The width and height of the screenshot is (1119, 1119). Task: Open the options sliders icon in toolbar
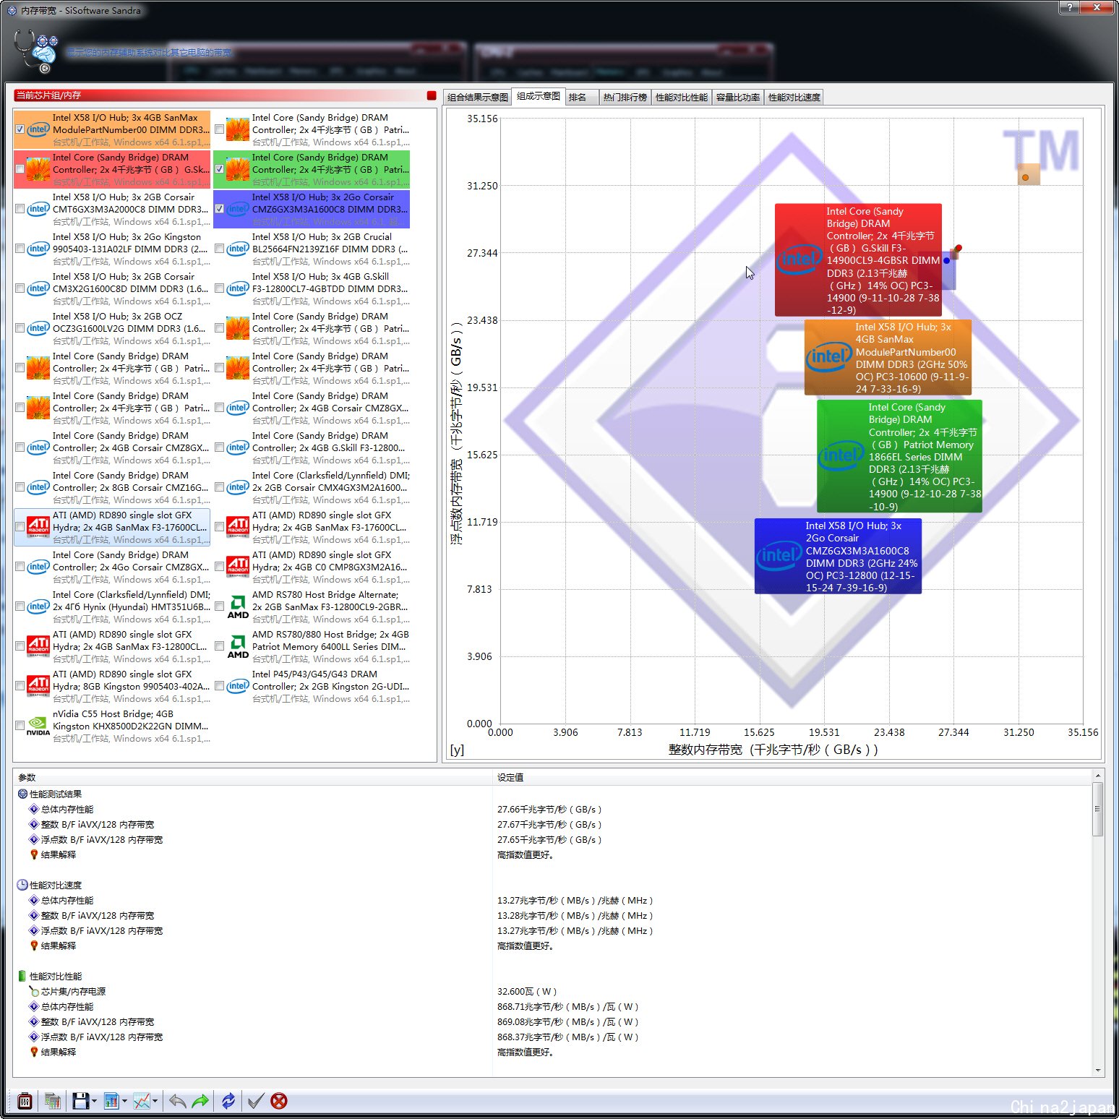(x=25, y=1101)
